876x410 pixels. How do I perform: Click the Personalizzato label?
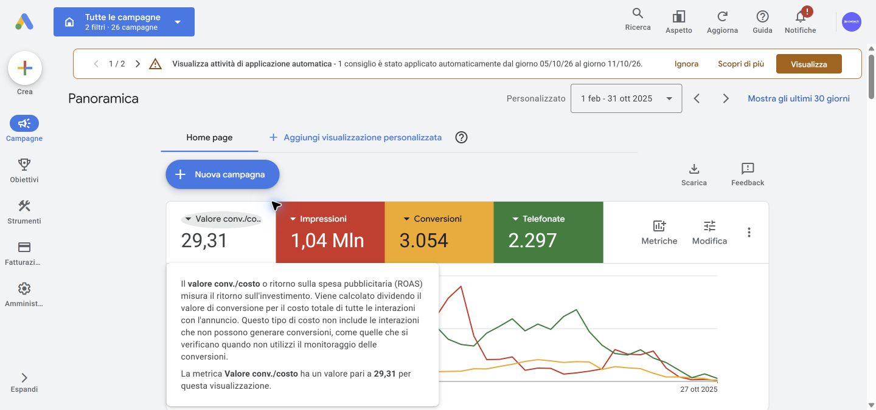click(x=536, y=98)
